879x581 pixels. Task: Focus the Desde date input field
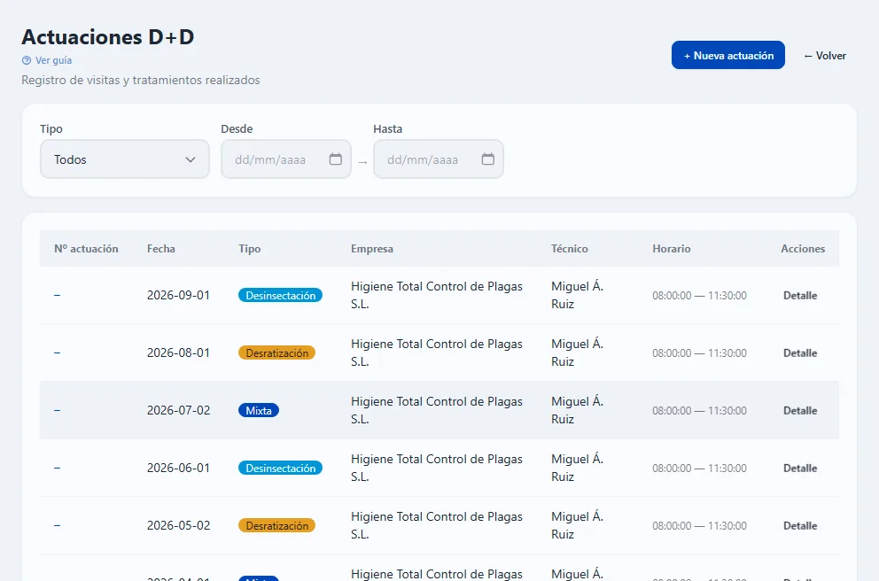coord(286,159)
